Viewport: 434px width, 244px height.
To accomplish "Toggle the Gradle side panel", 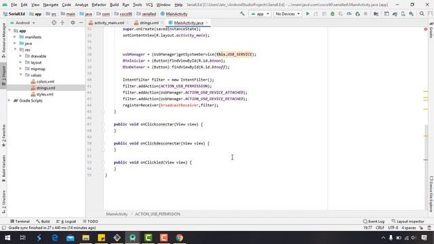I will [431, 30].
